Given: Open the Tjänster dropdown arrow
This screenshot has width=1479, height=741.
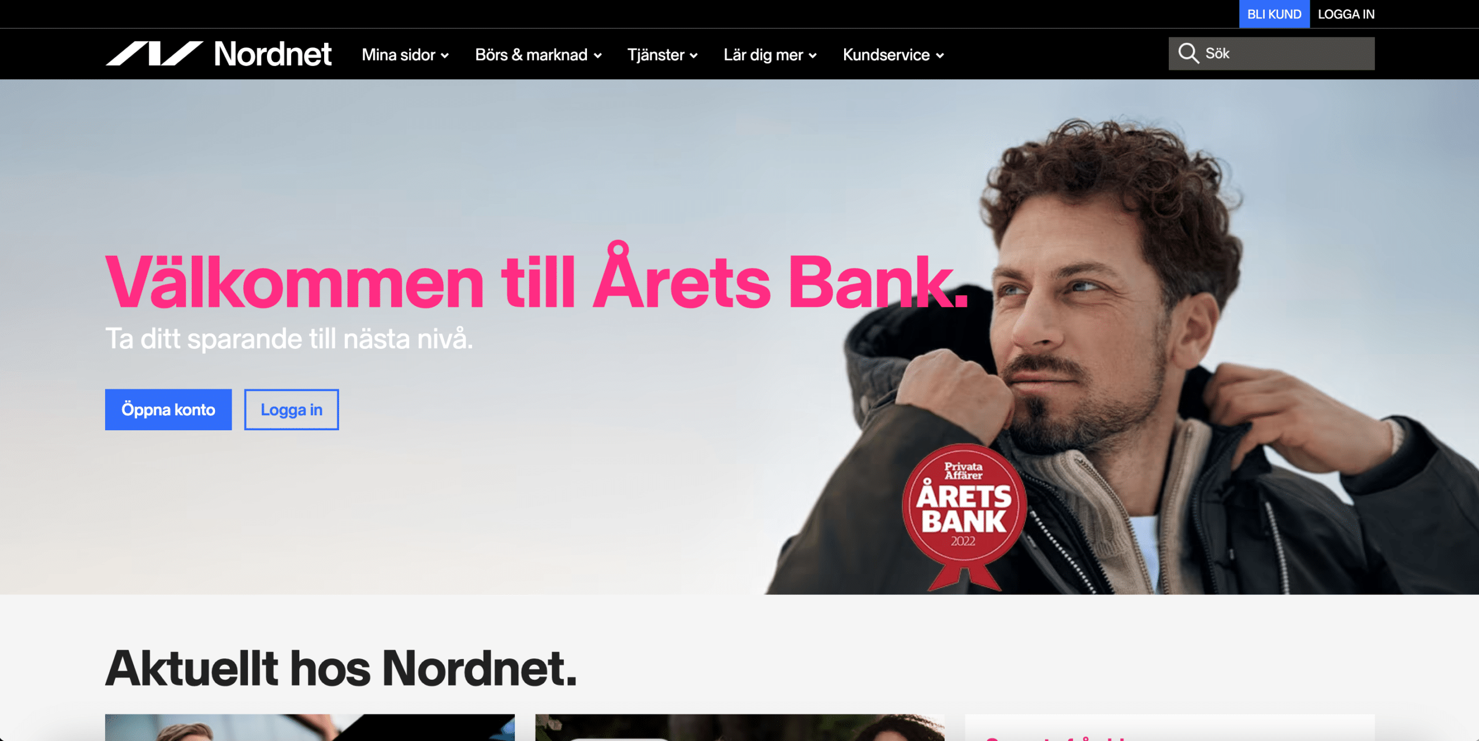Looking at the screenshot, I should [694, 56].
